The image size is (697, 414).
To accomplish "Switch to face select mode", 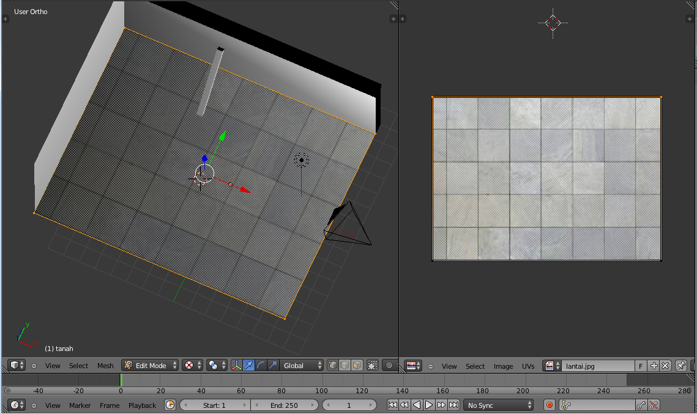I will tap(357, 365).
